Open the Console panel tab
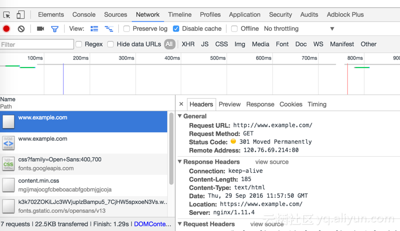Image resolution: width=400 pixels, height=231 pixels. coord(84,15)
